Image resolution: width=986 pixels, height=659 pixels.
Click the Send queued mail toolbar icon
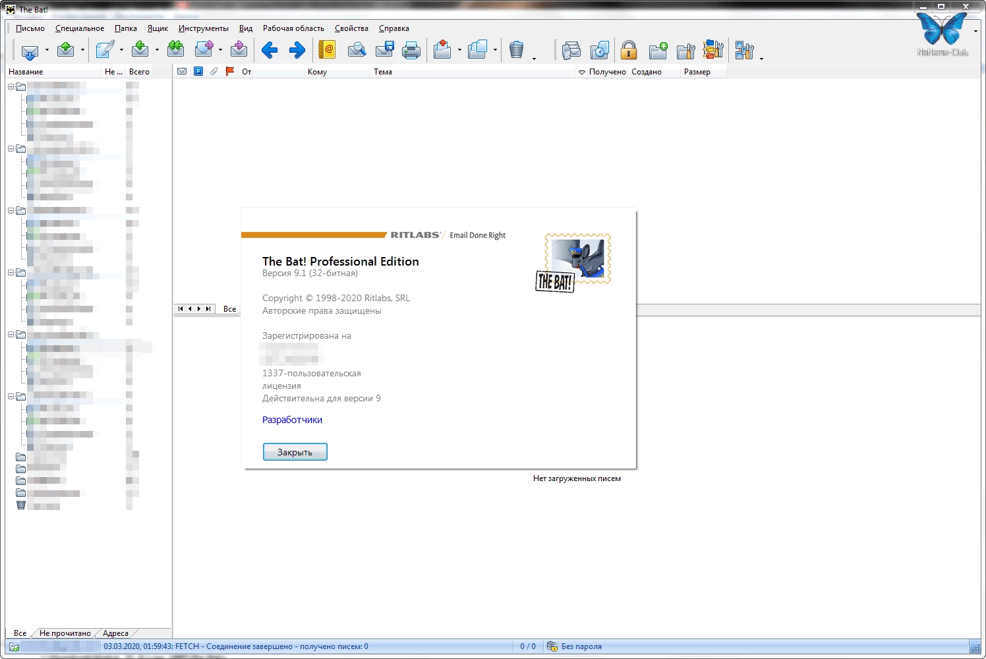(66, 49)
